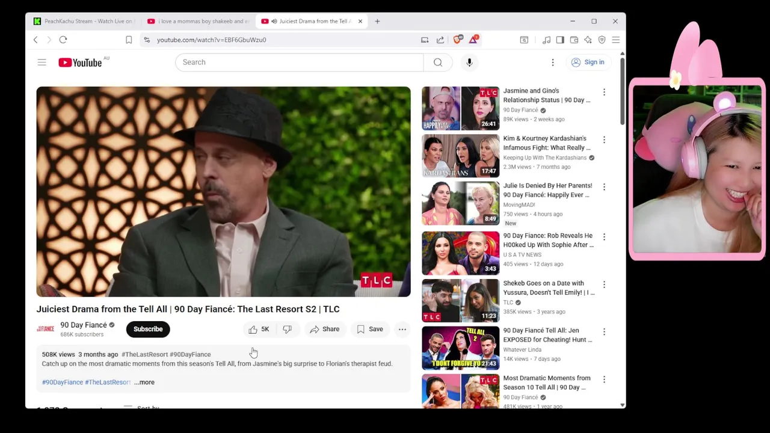This screenshot has height=433, width=770.
Task: Open Rob Reveals He H00ked Up video title
Action: [x=548, y=240]
